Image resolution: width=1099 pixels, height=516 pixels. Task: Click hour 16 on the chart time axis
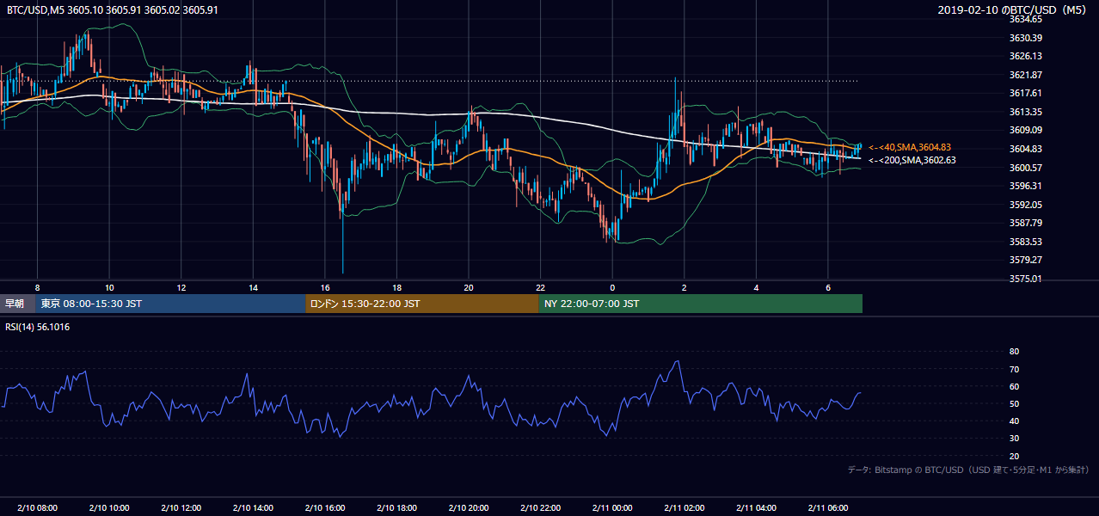point(325,287)
